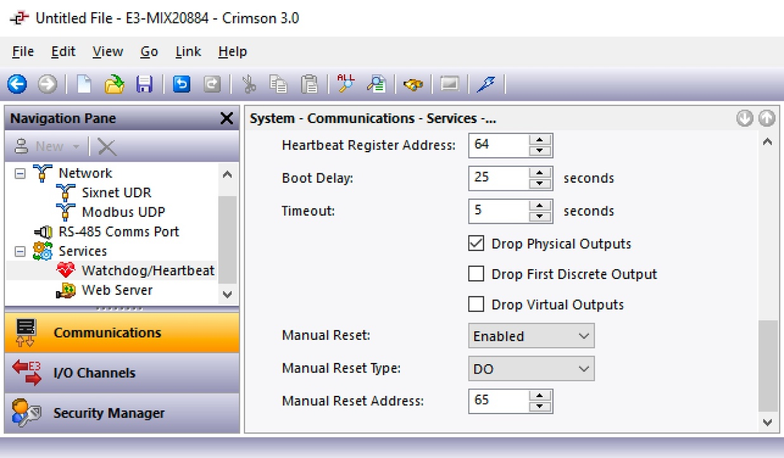Open the Help menu
This screenshot has width=784, height=458.
[232, 51]
